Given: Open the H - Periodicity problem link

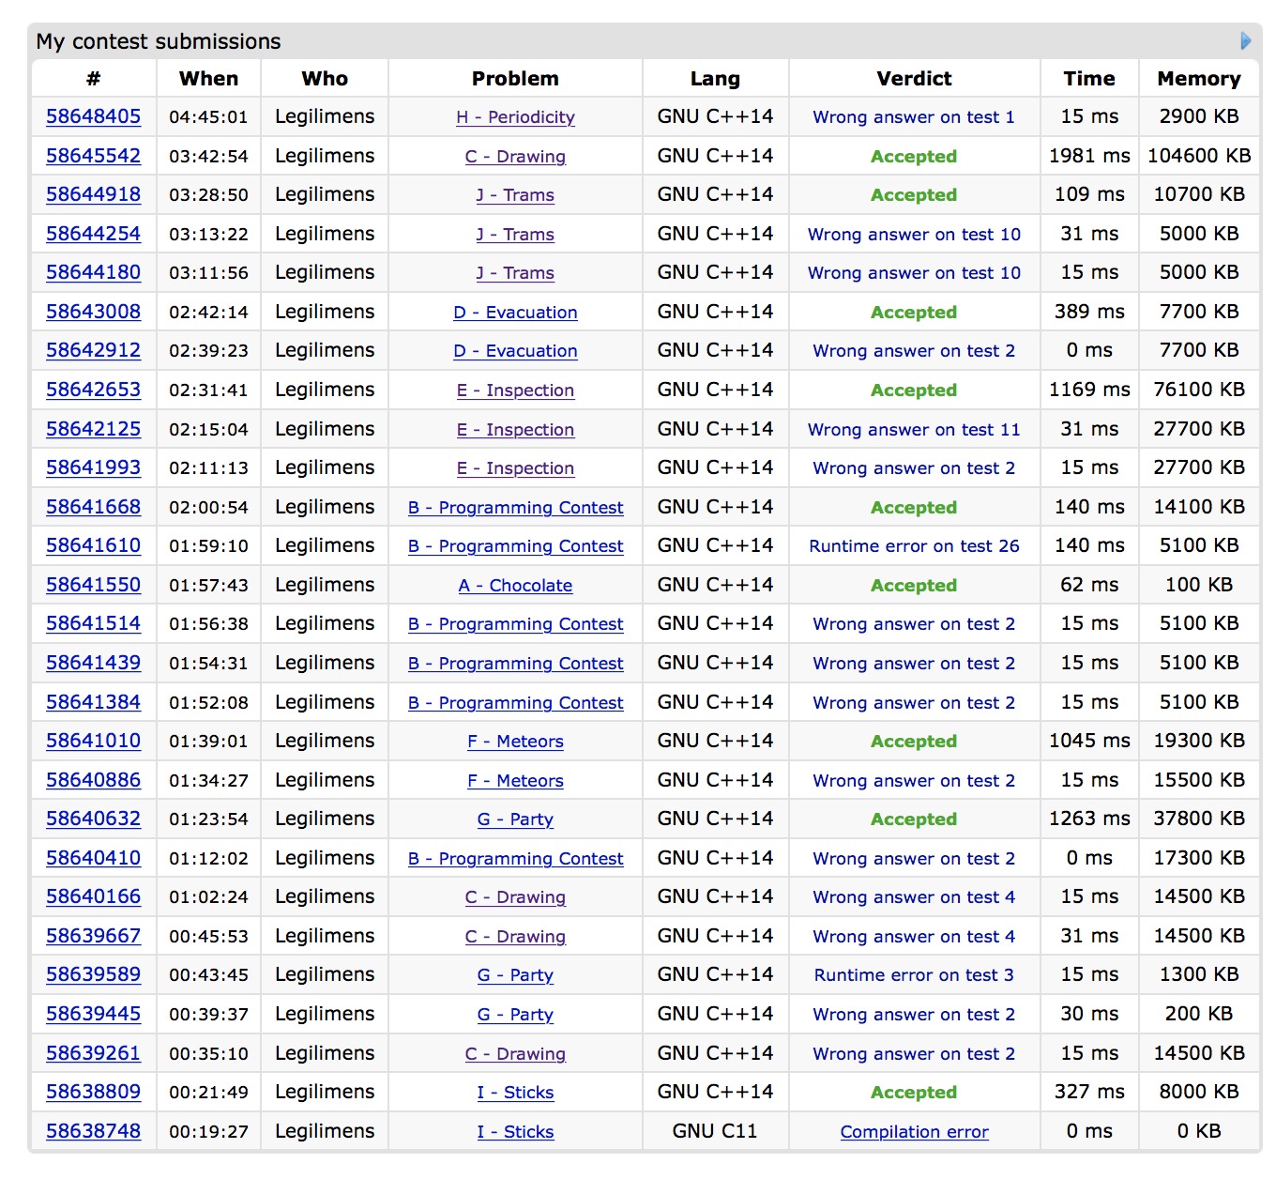Looking at the screenshot, I should [515, 117].
